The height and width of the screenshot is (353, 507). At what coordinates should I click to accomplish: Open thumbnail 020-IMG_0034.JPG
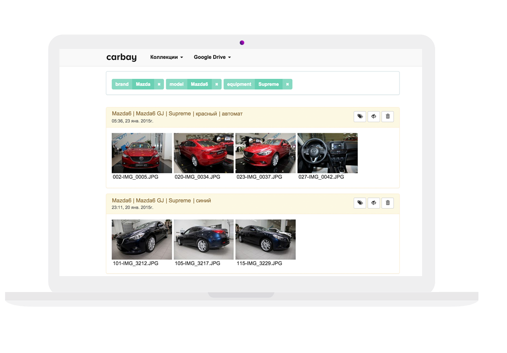(x=204, y=153)
